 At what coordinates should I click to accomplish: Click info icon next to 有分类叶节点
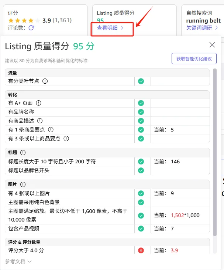(45, 81)
